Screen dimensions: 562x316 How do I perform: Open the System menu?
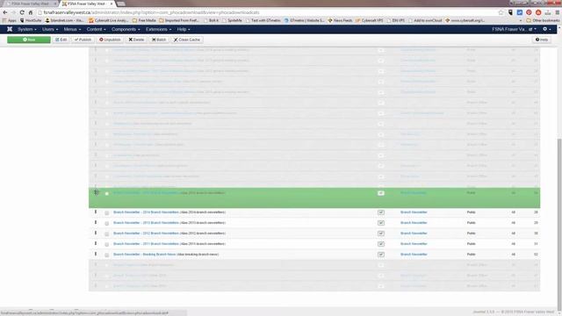point(27,29)
